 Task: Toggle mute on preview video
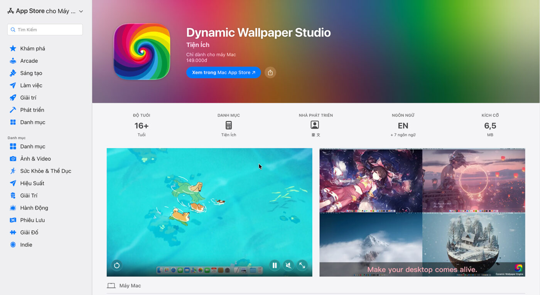pyautogui.click(x=288, y=265)
